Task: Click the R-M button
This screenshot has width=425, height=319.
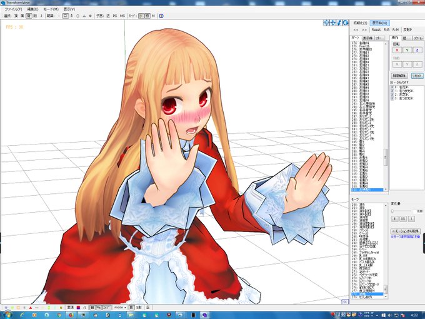Action: tap(396, 30)
